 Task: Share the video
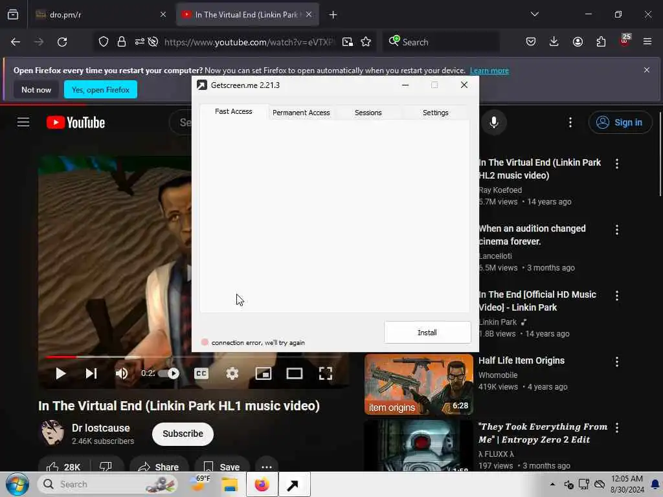pyautogui.click(x=159, y=467)
